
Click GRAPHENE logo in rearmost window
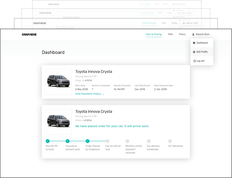(53, 4)
